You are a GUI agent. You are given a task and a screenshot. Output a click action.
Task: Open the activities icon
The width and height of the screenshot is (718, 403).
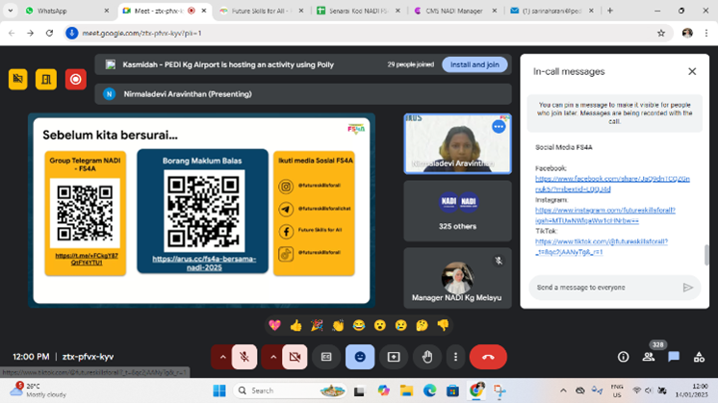pos(699,357)
